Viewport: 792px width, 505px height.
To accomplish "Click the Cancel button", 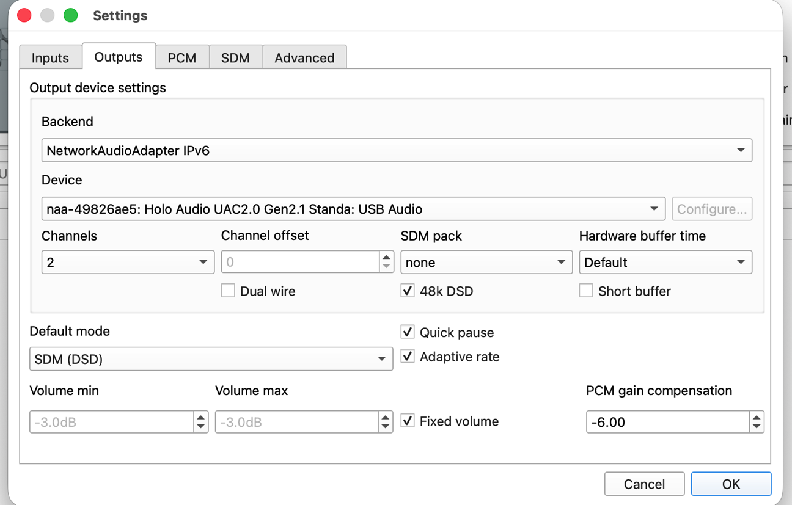I will pos(644,484).
